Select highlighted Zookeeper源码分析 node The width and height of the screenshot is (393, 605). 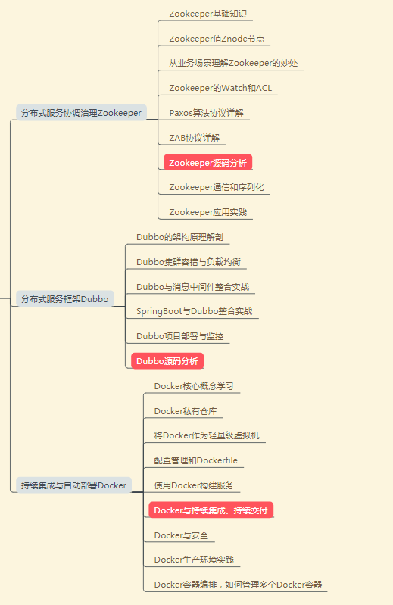pos(208,163)
